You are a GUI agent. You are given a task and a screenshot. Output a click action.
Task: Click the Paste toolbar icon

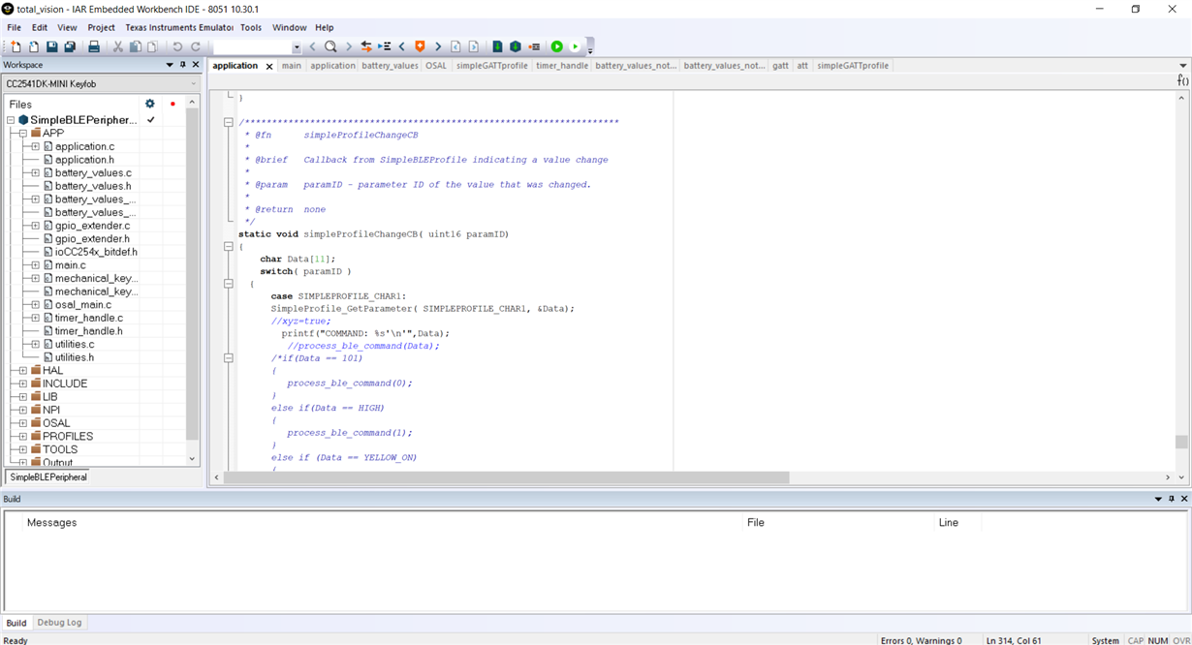152,46
